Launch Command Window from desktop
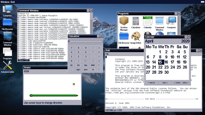 tap(7, 39)
